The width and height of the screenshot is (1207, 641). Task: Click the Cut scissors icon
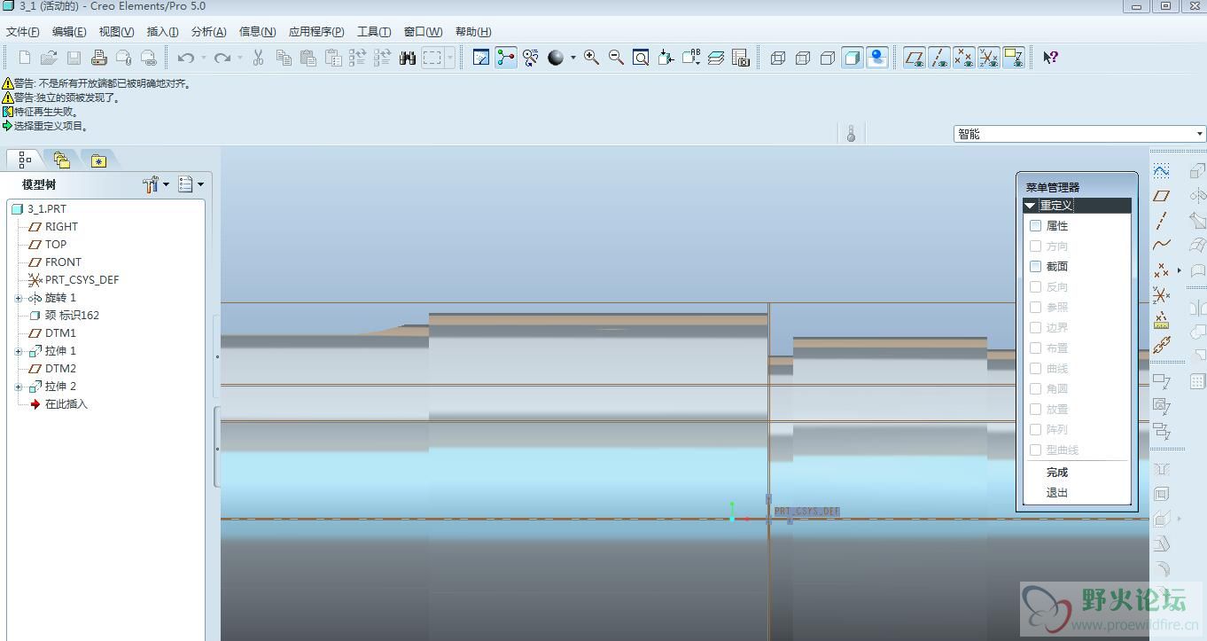point(258,58)
